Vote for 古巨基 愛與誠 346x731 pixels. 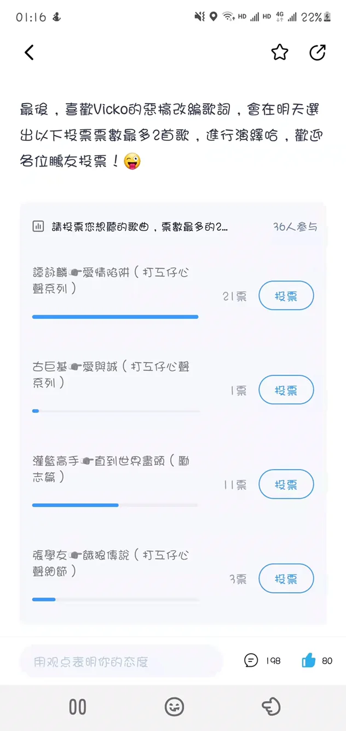286,390
